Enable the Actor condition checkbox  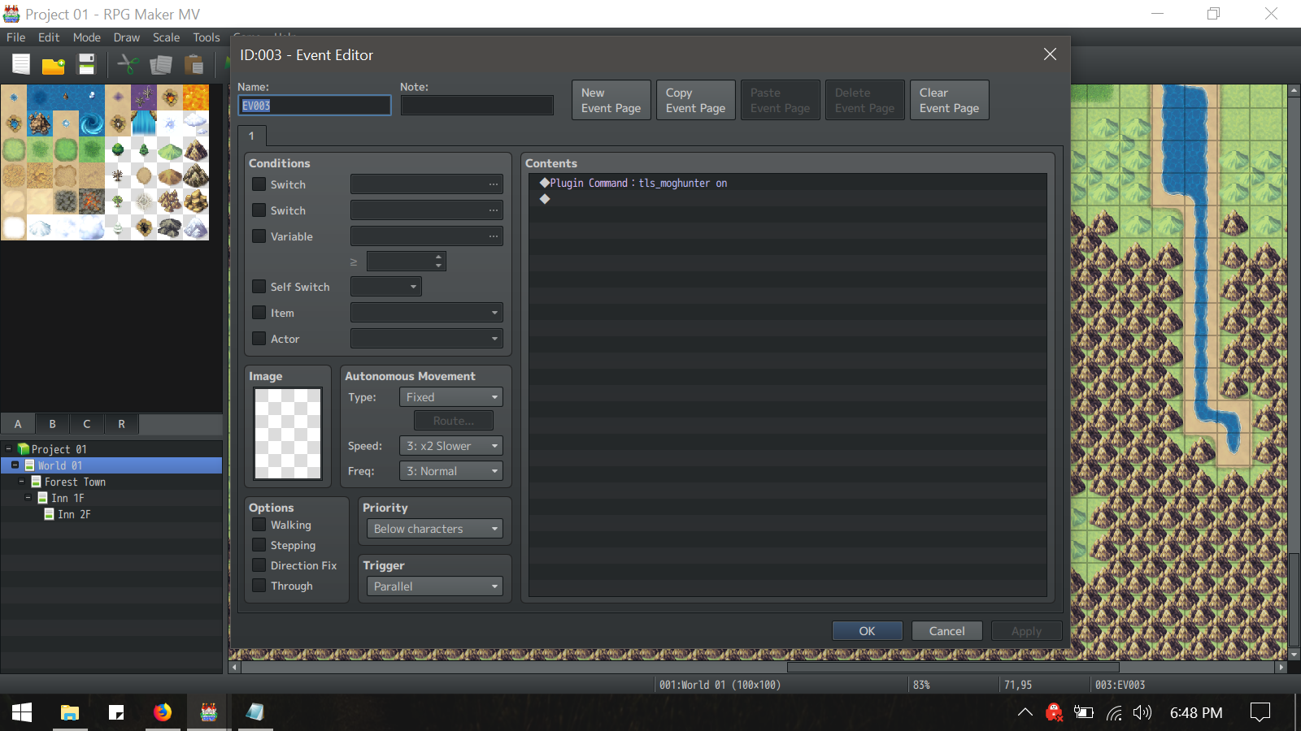(259, 339)
